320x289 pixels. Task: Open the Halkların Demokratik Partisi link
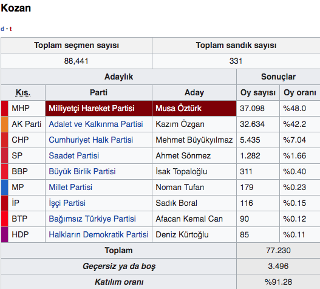98,235
